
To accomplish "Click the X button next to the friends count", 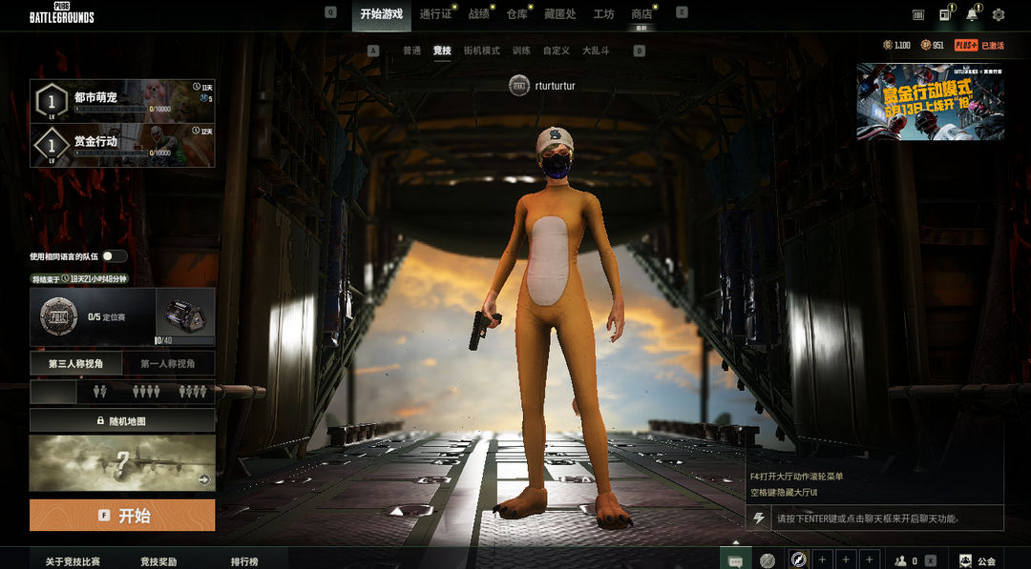I will pyautogui.click(x=931, y=561).
